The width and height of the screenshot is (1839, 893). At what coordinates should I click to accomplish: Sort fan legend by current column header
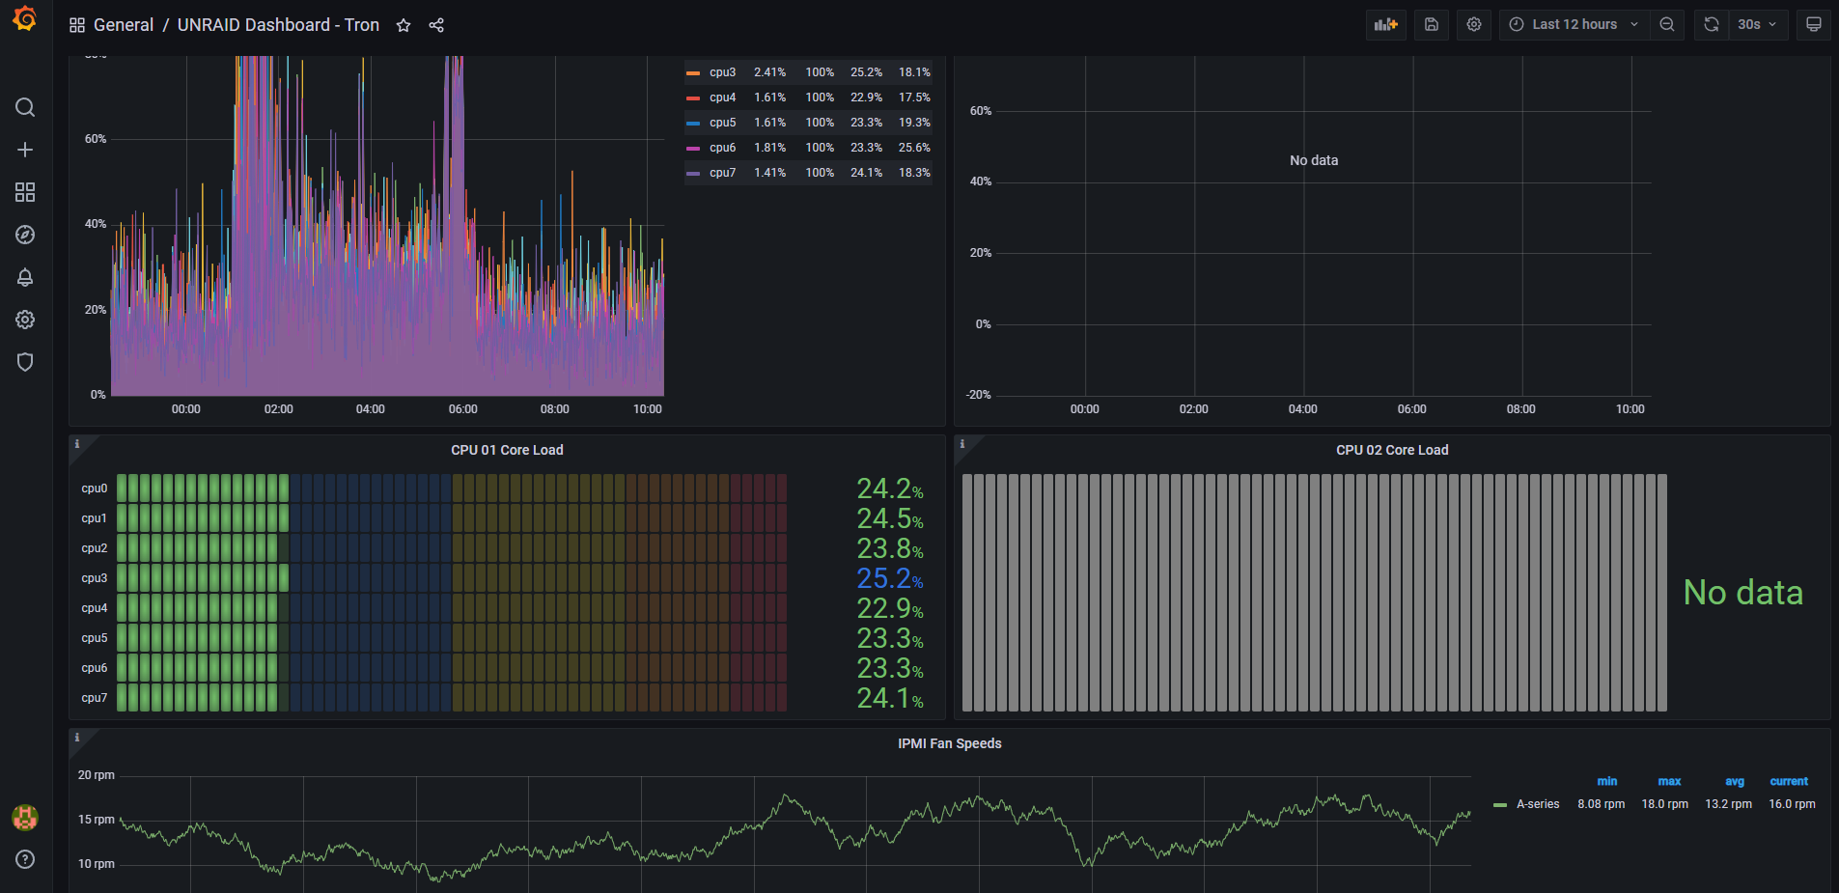(x=1789, y=781)
